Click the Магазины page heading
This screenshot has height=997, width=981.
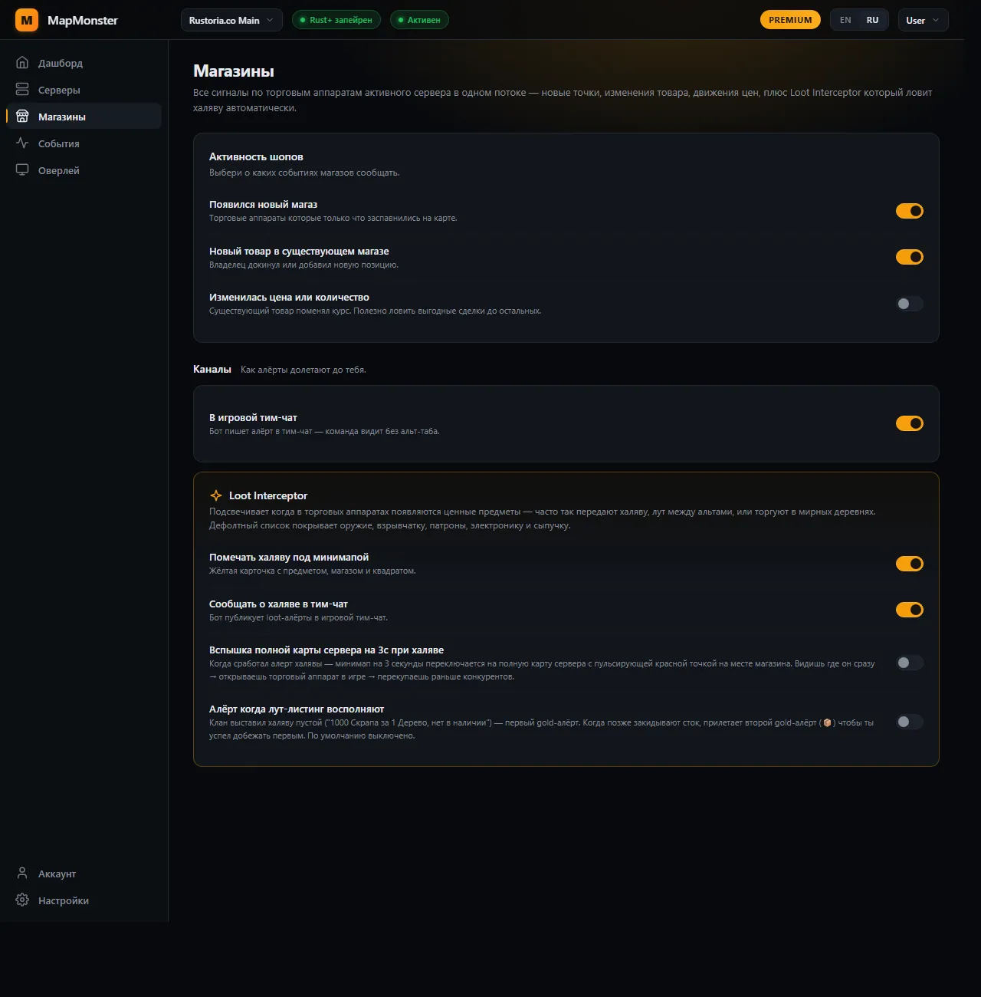point(234,71)
